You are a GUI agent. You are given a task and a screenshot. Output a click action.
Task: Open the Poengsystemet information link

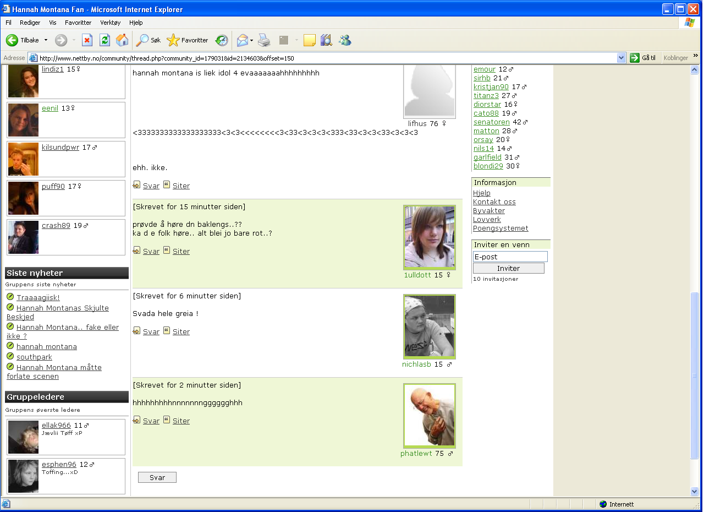(x=501, y=228)
